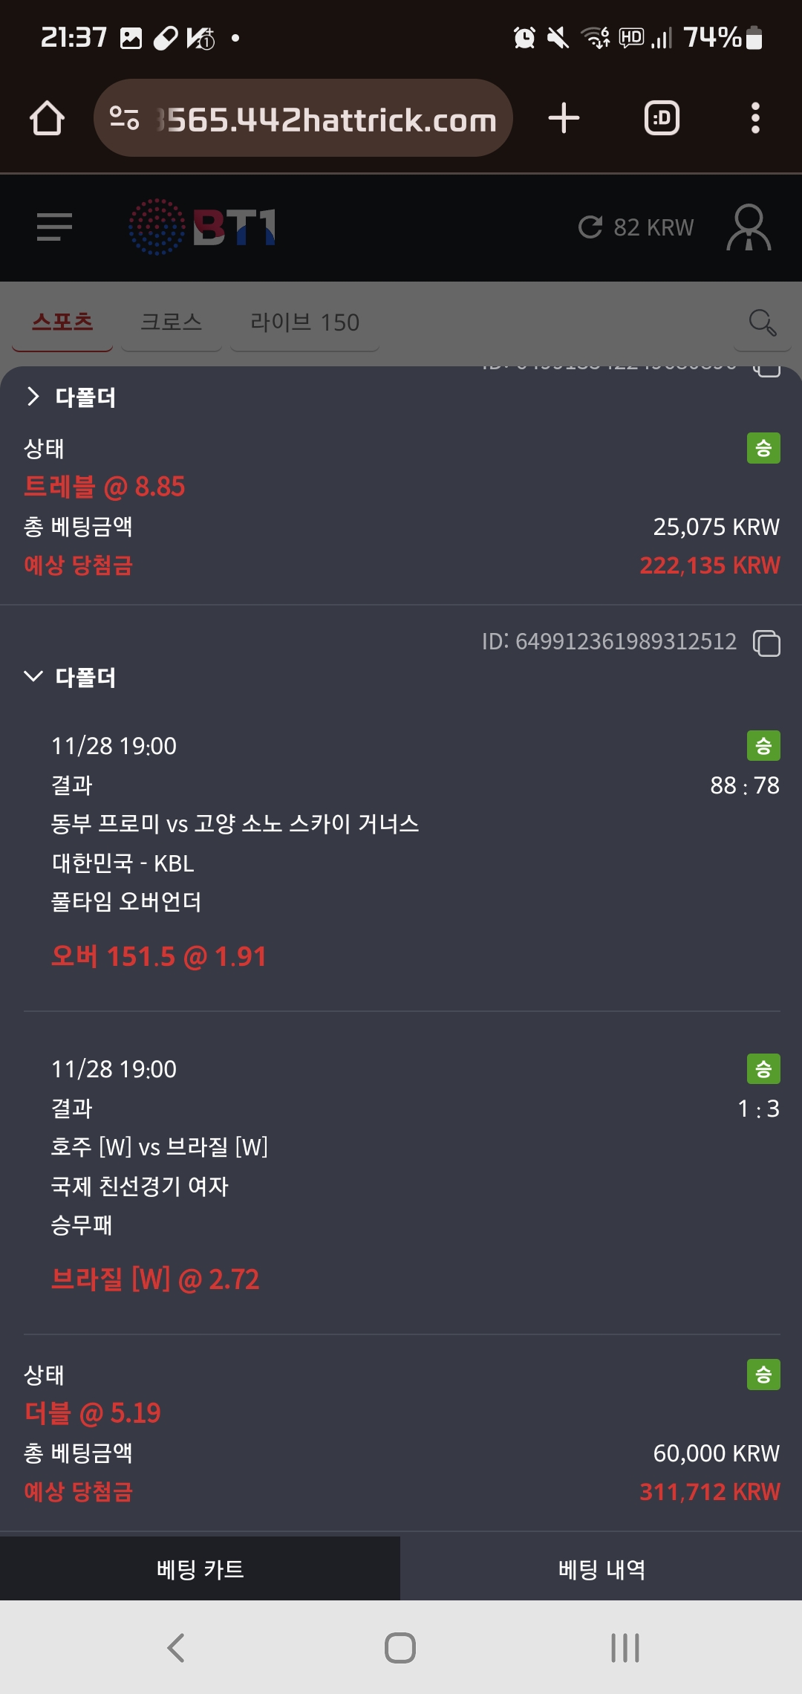Select the 베팅 내역 bottom tab
The image size is (802, 1694).
(601, 1568)
